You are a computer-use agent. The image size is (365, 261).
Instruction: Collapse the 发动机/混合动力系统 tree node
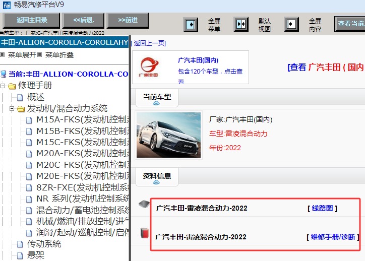pos(12,109)
